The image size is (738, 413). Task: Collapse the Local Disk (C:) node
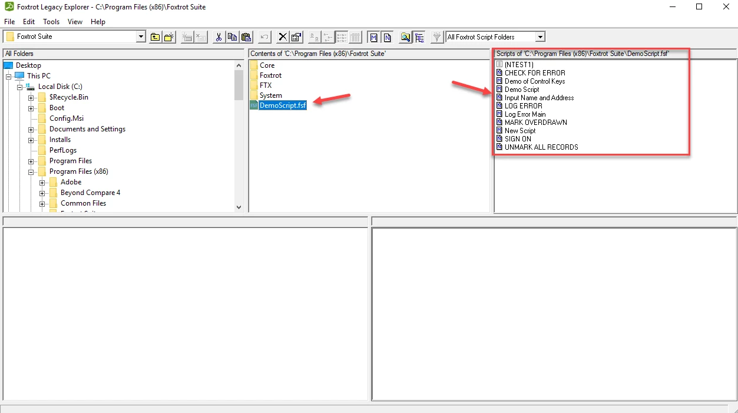[x=19, y=87]
